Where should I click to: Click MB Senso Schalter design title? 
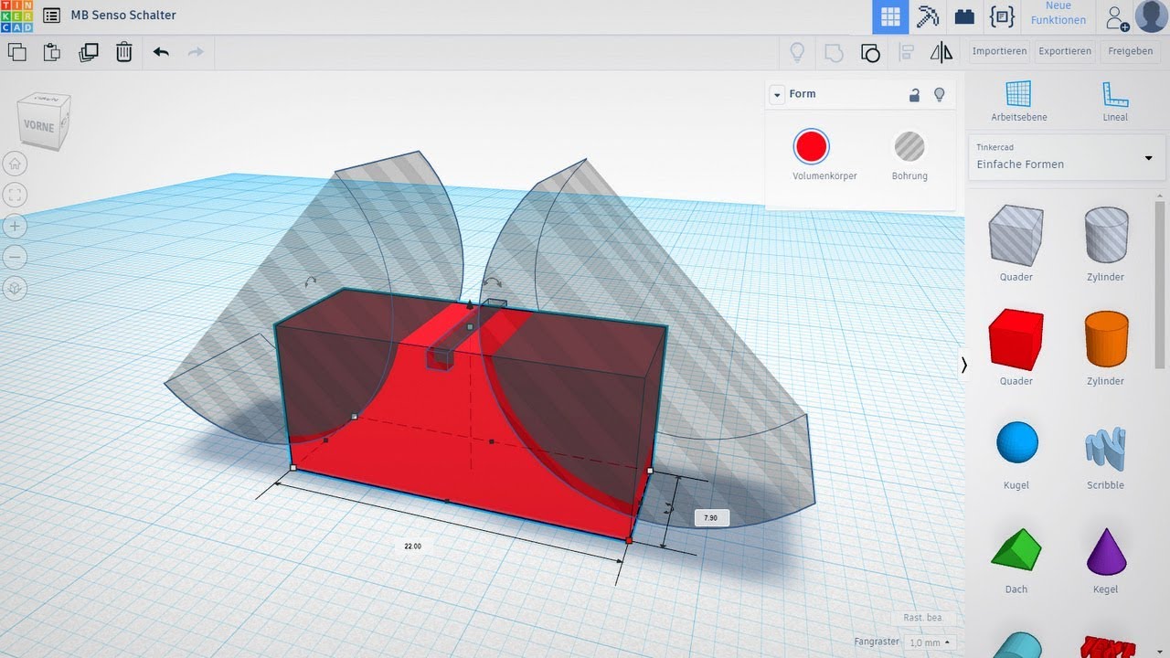click(123, 16)
